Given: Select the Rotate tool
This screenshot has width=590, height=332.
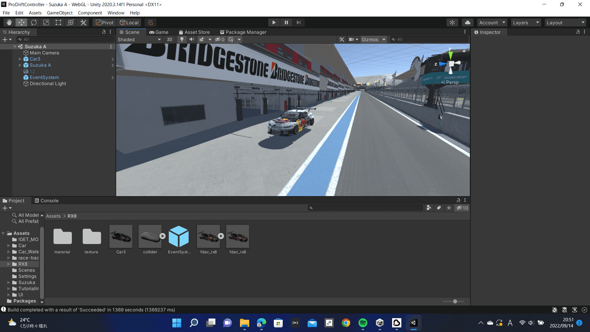Looking at the screenshot, I should [x=34, y=22].
